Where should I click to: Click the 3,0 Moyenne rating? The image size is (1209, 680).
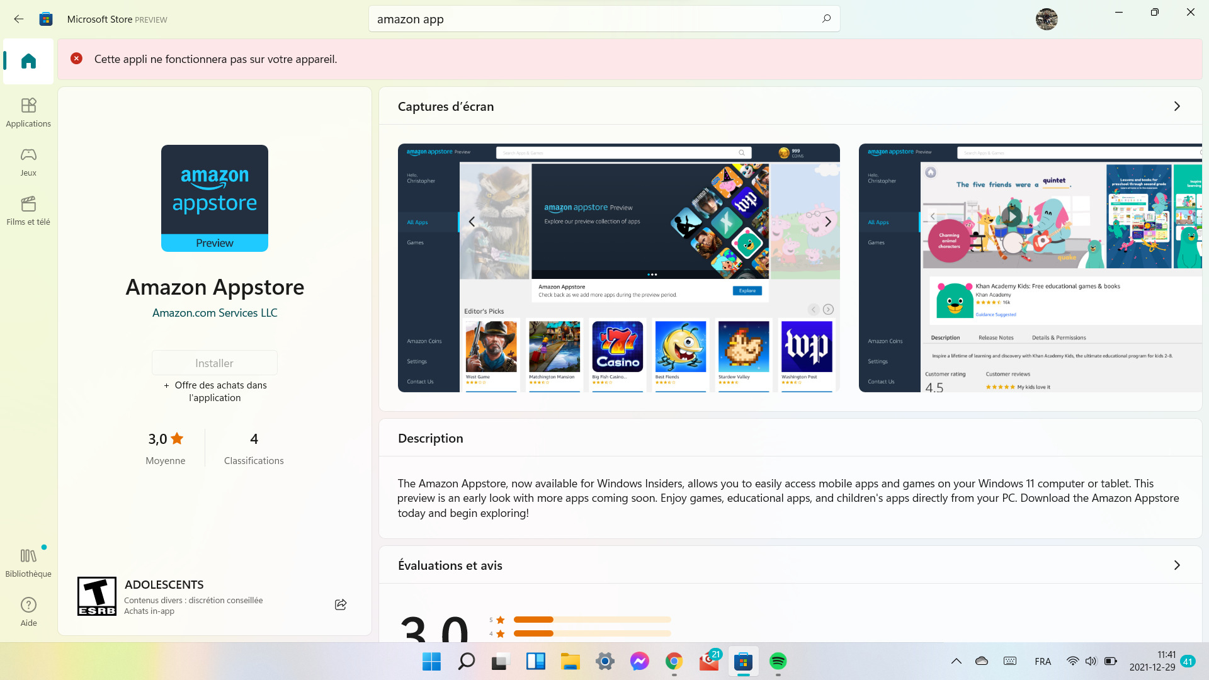point(166,448)
